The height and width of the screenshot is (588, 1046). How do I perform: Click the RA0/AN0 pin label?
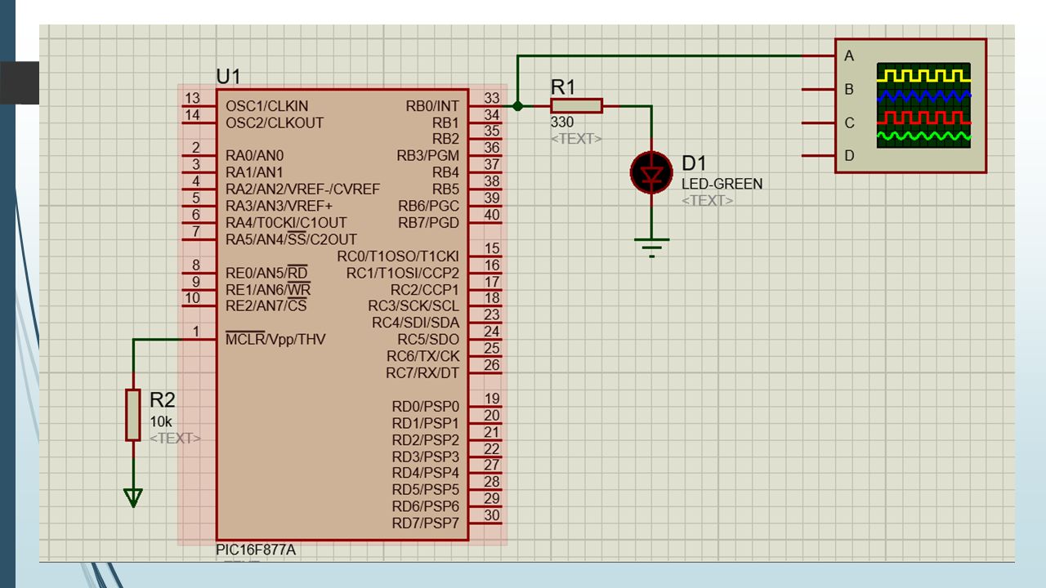pos(254,155)
